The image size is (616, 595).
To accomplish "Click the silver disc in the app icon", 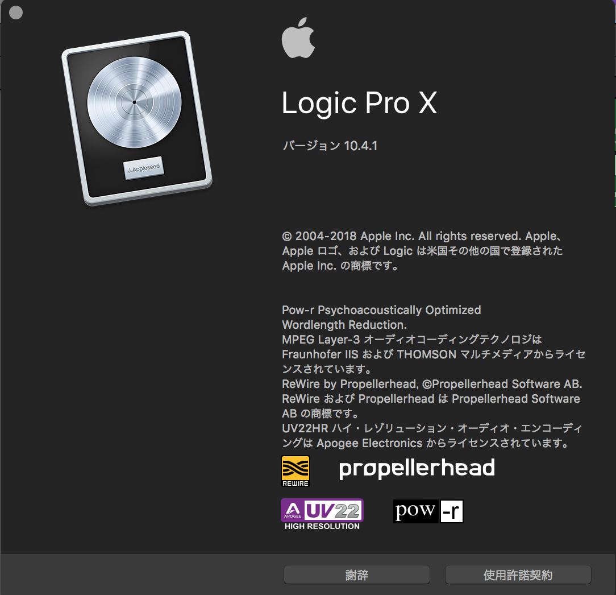I will [134, 102].
